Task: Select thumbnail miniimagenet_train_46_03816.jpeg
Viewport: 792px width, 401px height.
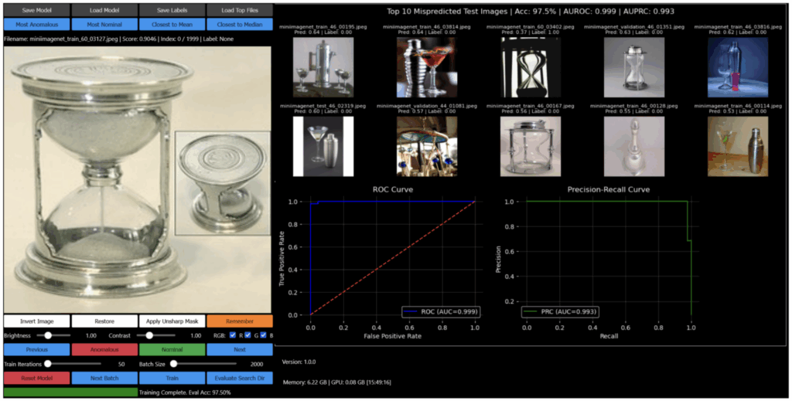Action: [x=737, y=67]
